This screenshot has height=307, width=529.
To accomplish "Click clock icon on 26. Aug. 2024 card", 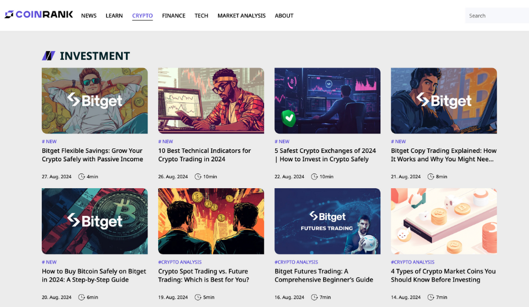I will pyautogui.click(x=197, y=176).
